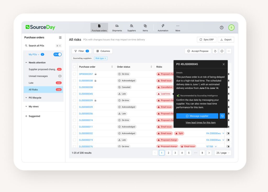Screen dimensions: 268x192
Task: Open side panel icon for DJS0000019 row
Action: point(228,140)
